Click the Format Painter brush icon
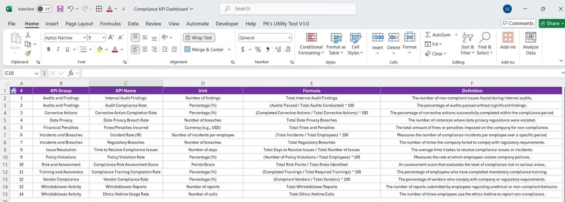Viewport: 565px width, 202px height. click(x=28, y=53)
